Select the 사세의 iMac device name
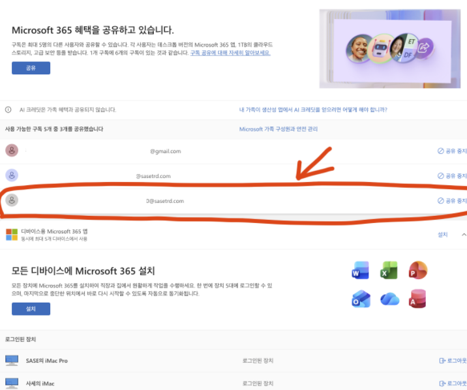The image size is (467, 390). [x=40, y=383]
